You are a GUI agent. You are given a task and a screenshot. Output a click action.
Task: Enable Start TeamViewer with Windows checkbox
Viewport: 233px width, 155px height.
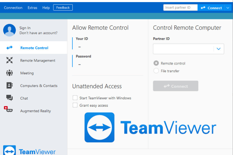(x=75, y=98)
